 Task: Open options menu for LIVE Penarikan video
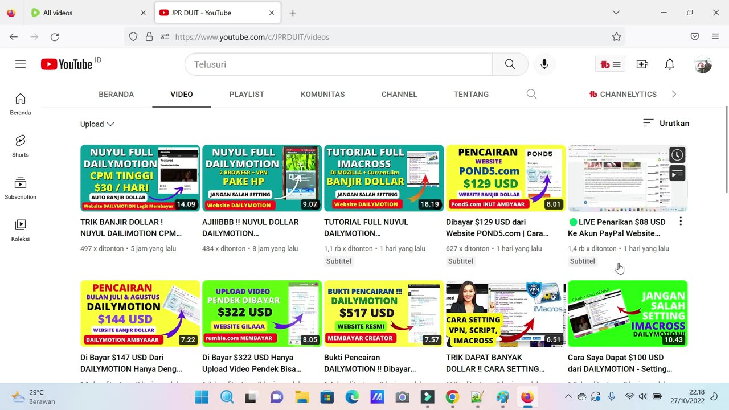[x=681, y=222]
